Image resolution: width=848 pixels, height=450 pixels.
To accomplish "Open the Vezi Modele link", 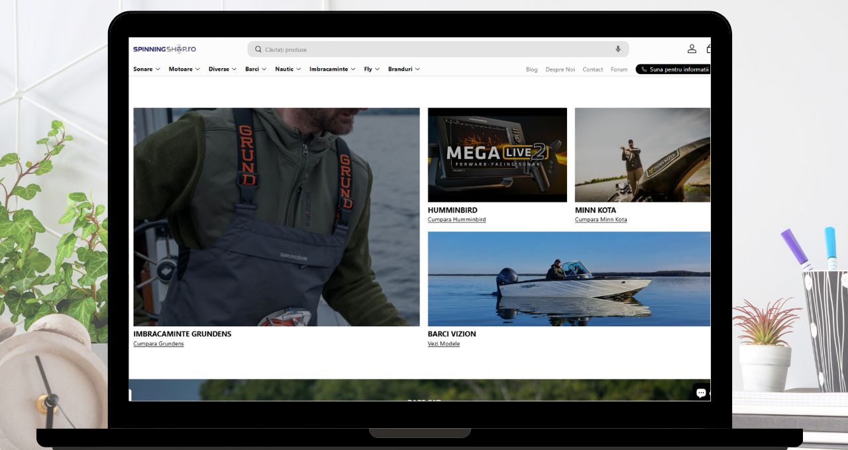I will pyautogui.click(x=444, y=343).
